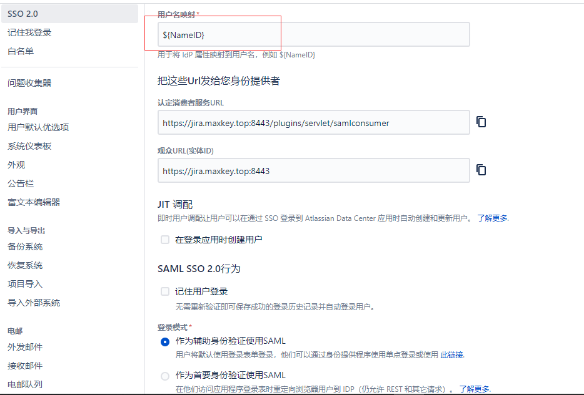584x395 pixels.
Task: Open 电邮队列 page
Action: tap(25, 384)
